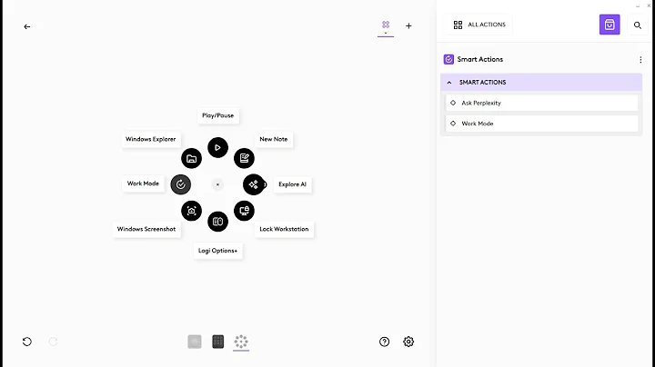The image size is (655, 367).
Task: Click the Work Mode label beside the ring
Action: pyautogui.click(x=143, y=183)
